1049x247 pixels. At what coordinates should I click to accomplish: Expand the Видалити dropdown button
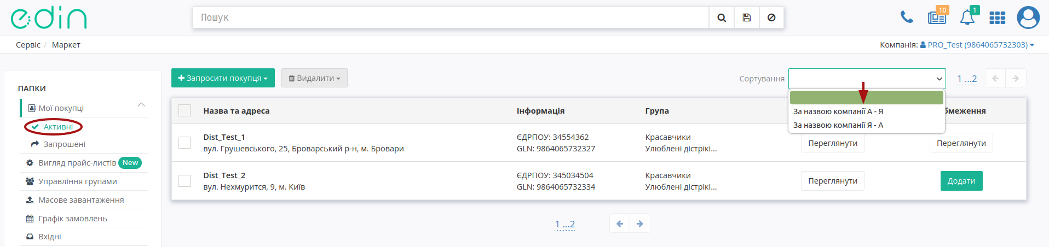pyautogui.click(x=314, y=78)
